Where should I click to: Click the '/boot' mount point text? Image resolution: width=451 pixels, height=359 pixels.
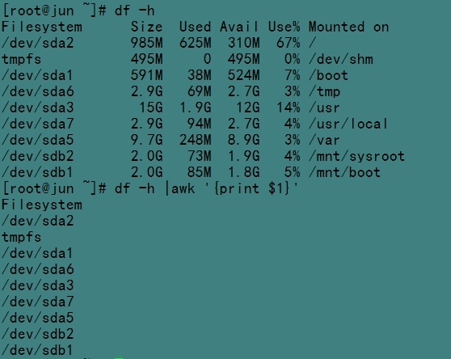coord(328,75)
